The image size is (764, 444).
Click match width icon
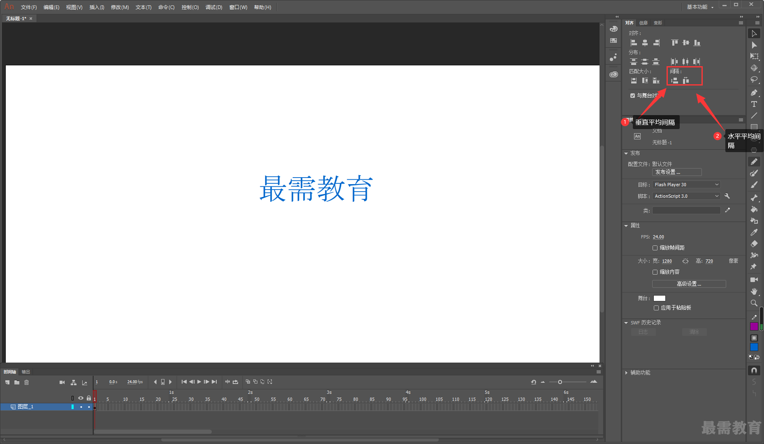click(x=634, y=81)
